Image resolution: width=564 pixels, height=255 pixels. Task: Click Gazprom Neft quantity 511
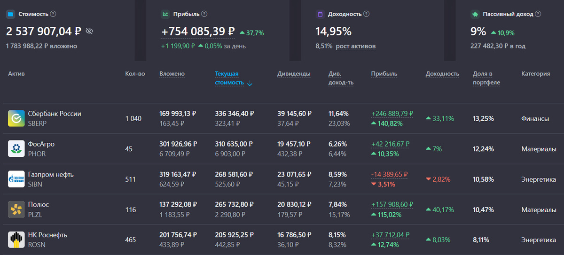131,179
